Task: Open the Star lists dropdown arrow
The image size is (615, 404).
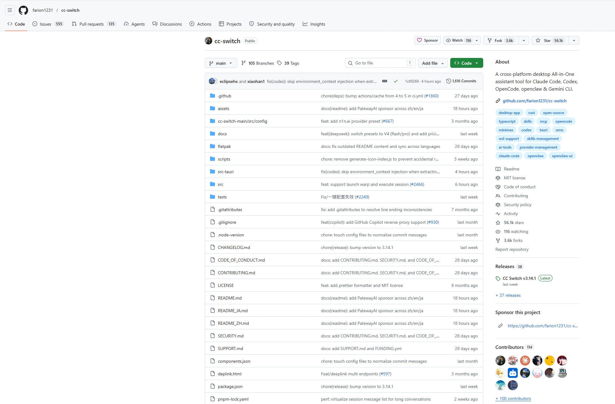Action: point(574,40)
